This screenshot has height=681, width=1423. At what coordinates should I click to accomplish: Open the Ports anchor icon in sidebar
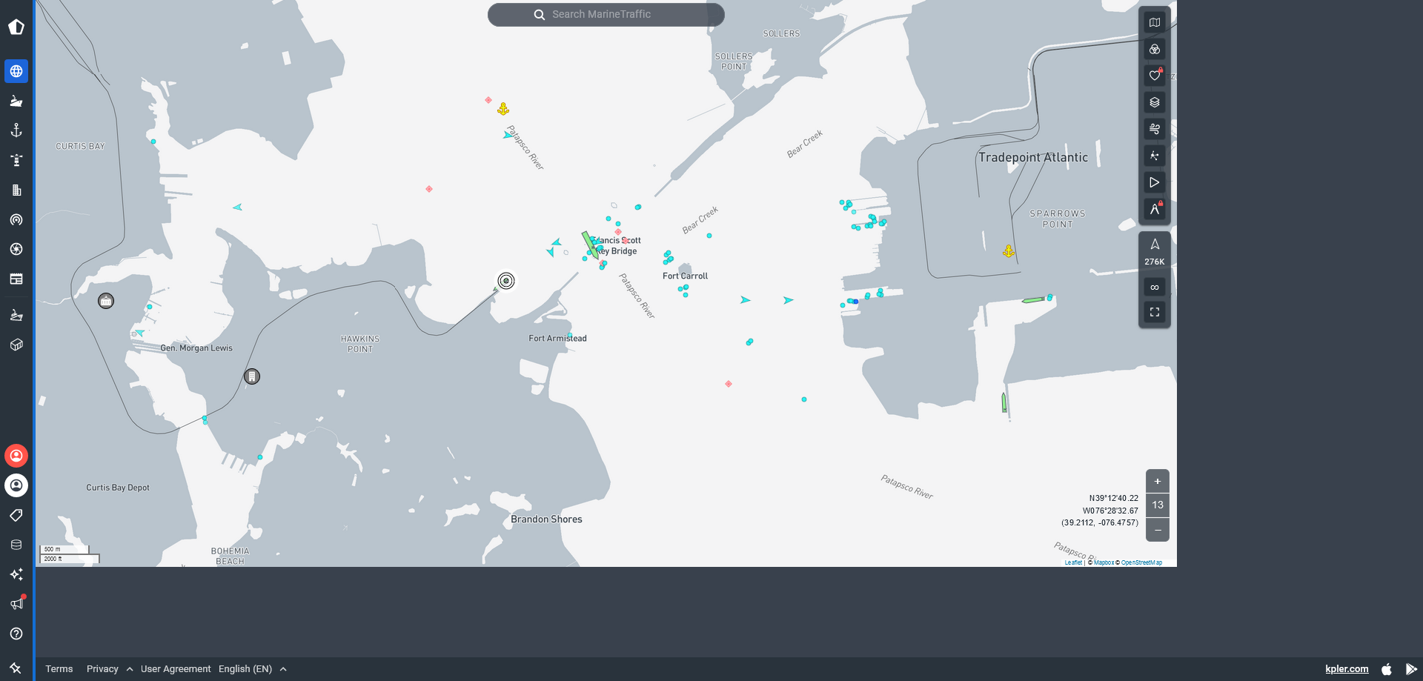(x=16, y=130)
